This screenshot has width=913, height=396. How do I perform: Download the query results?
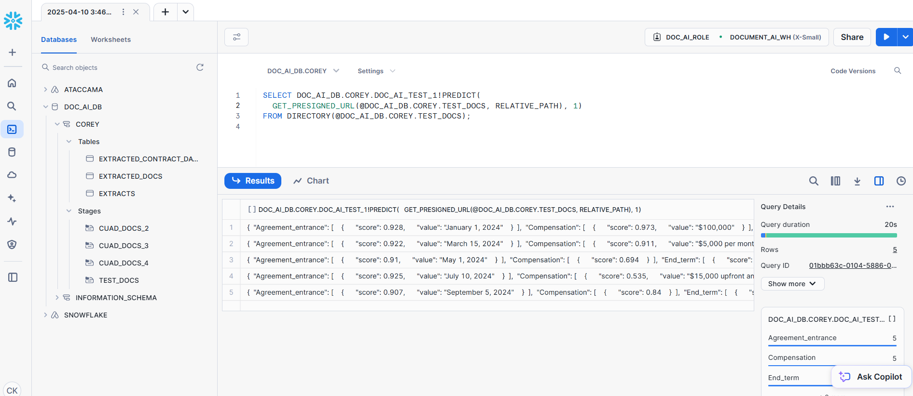click(857, 181)
